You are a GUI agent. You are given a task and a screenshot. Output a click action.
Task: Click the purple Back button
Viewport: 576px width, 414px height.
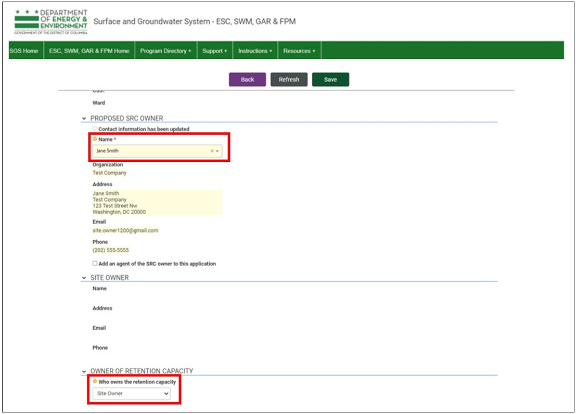(x=247, y=80)
